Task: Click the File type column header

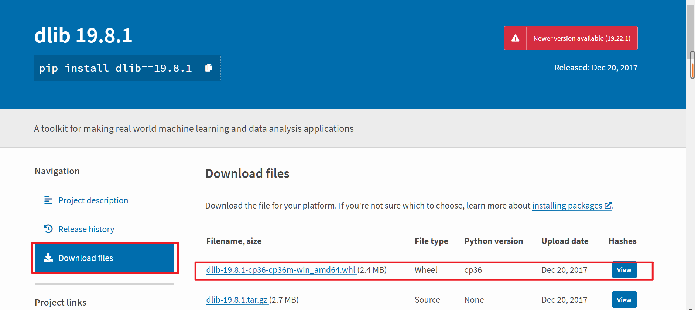Action: coord(431,241)
